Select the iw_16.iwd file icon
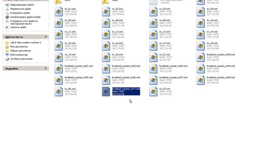The height and width of the screenshot is (156, 278). pyautogui.click(x=106, y=46)
